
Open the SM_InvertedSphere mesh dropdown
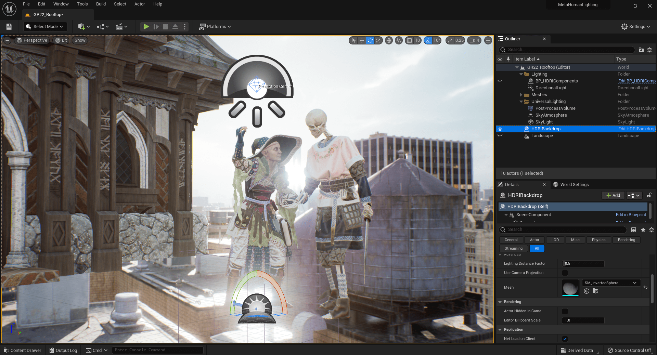[611, 283]
